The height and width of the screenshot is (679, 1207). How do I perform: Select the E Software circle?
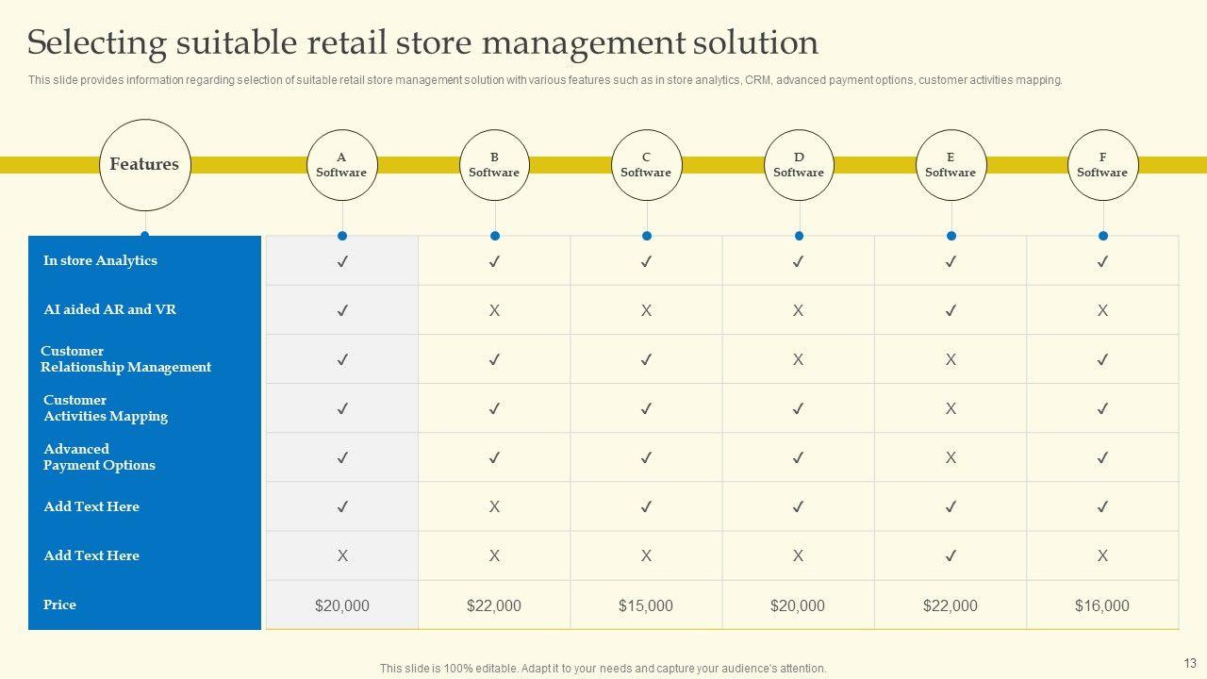click(x=951, y=165)
